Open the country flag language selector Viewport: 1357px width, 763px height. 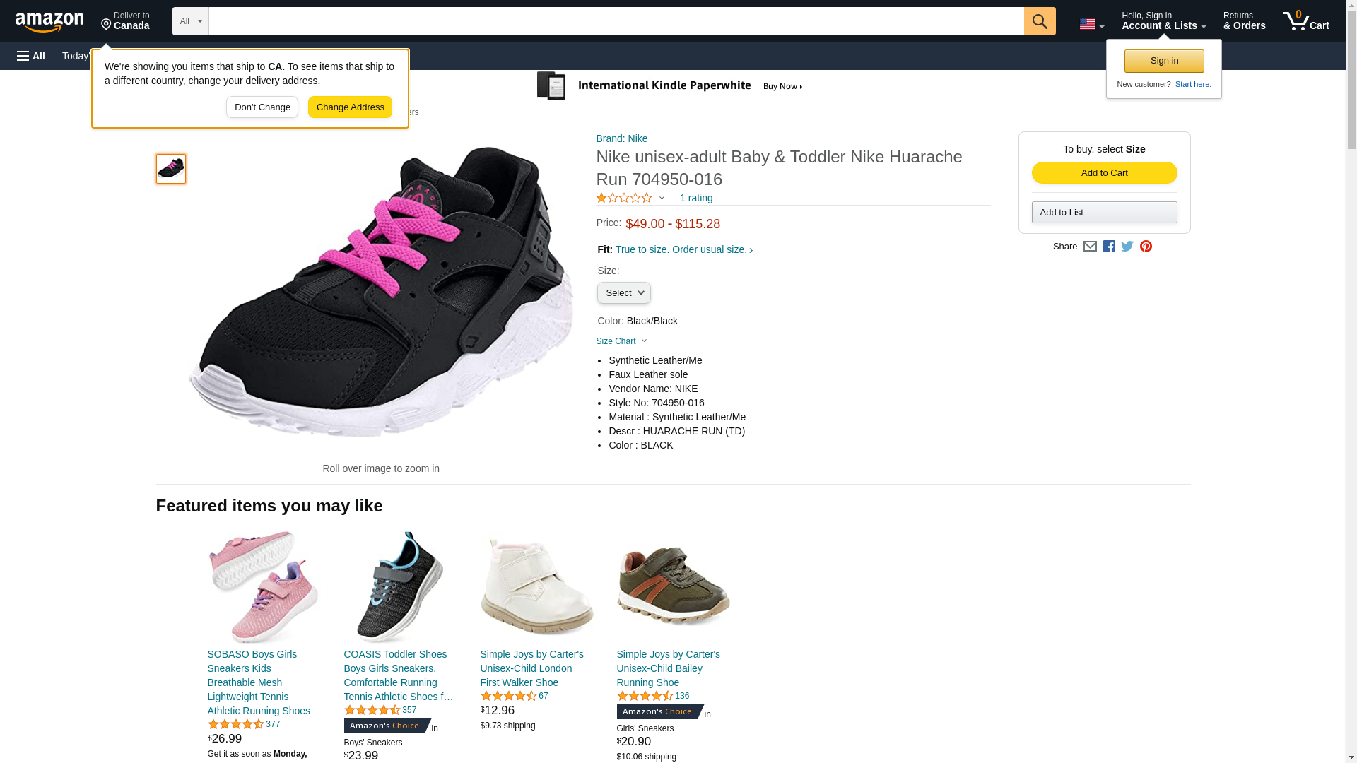pyautogui.click(x=1091, y=25)
